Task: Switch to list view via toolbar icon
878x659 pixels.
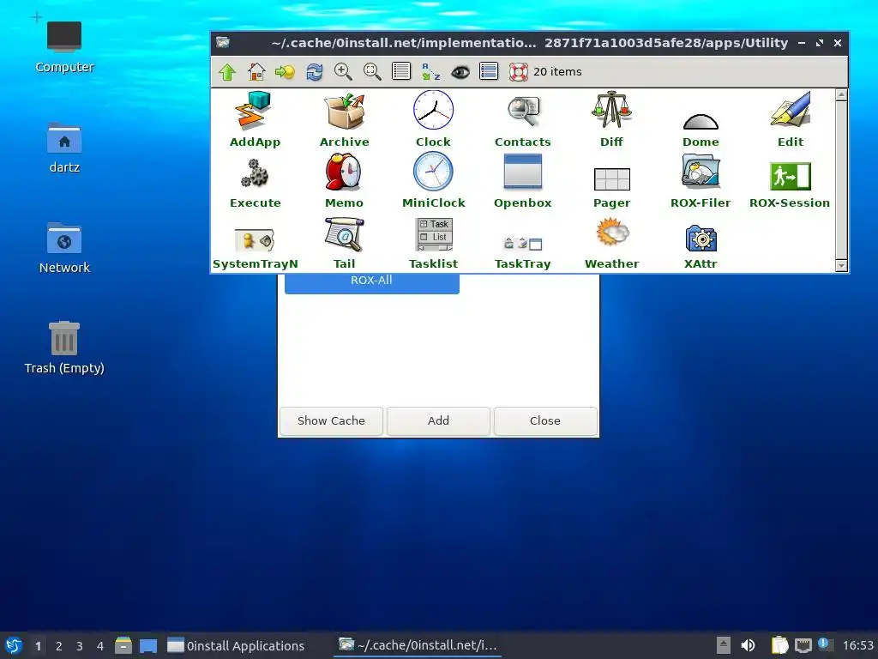Action: (401, 72)
